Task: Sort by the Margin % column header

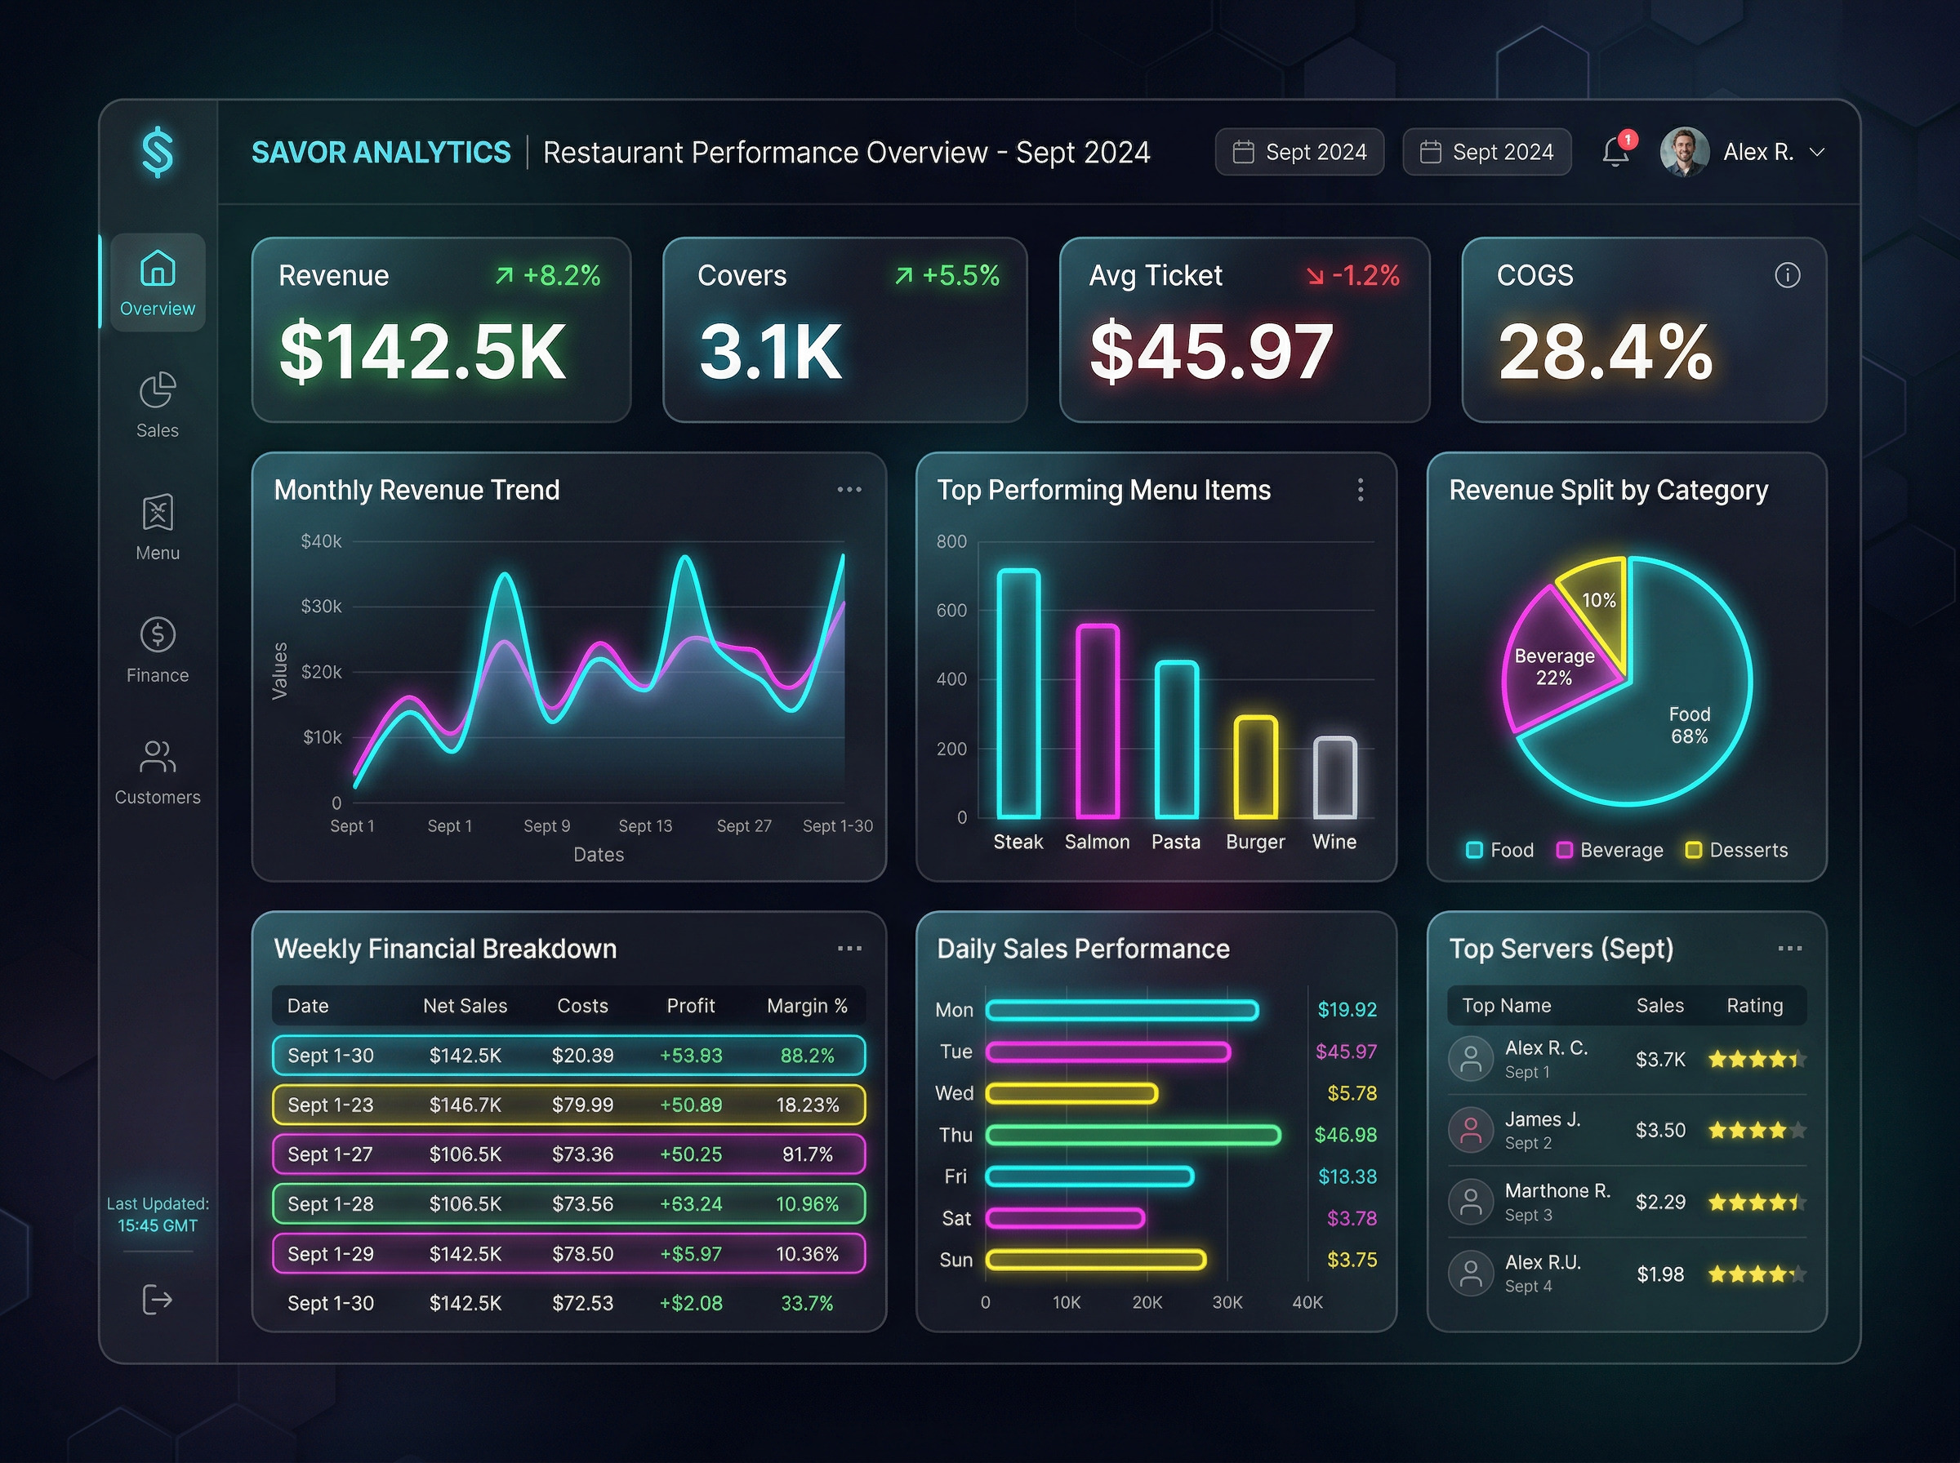Action: [x=807, y=1006]
